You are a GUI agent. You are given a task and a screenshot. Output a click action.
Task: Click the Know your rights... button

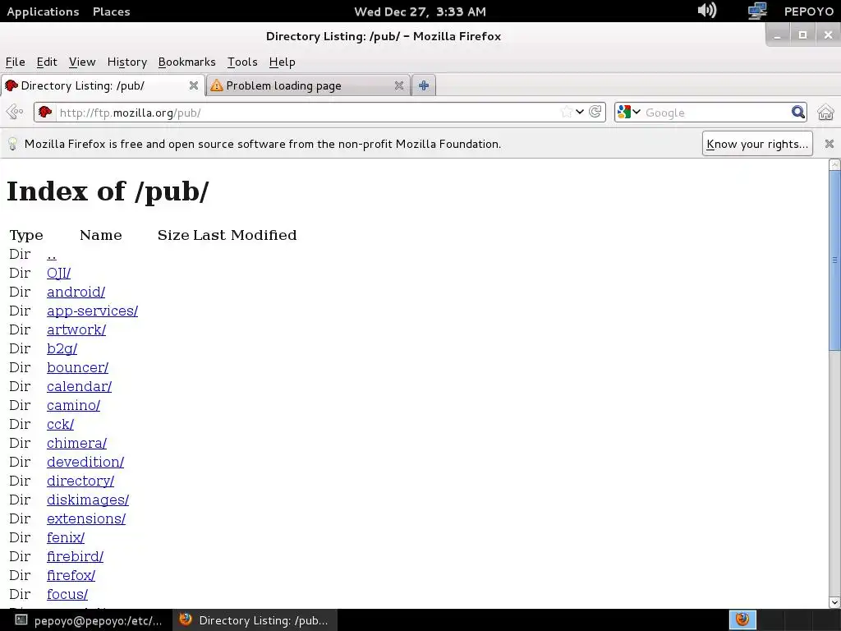click(757, 144)
